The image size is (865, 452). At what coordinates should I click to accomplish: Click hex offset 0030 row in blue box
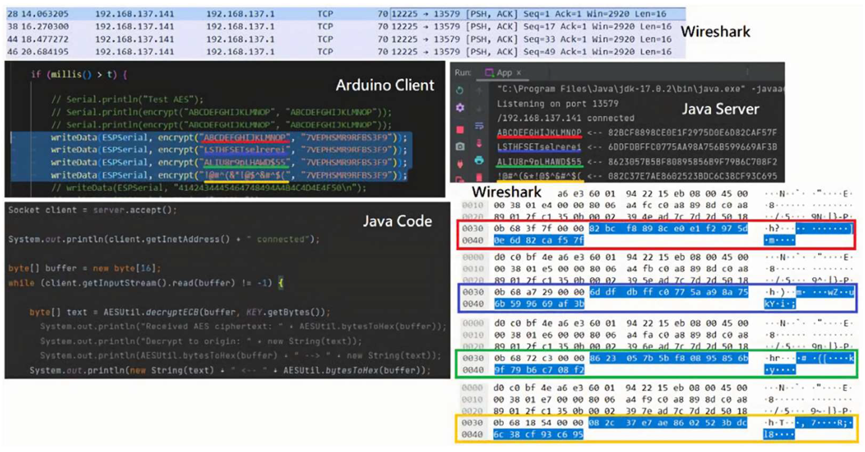473,292
